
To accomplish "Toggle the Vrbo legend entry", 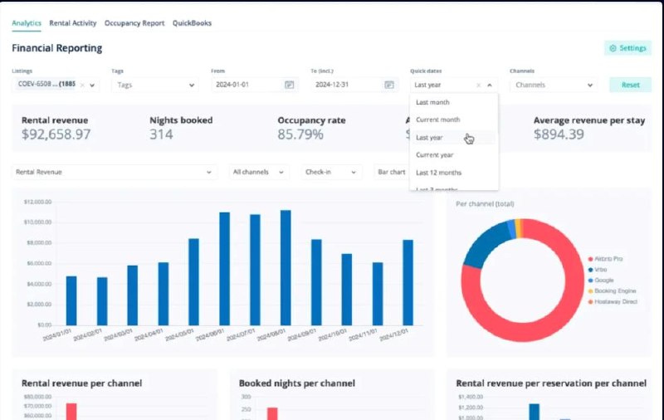I will point(598,270).
